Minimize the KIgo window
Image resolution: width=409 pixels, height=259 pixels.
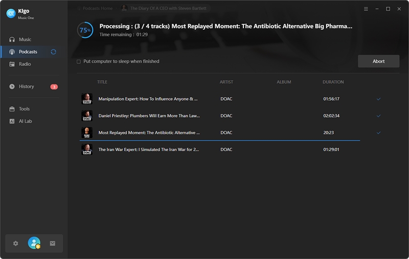coord(377,9)
